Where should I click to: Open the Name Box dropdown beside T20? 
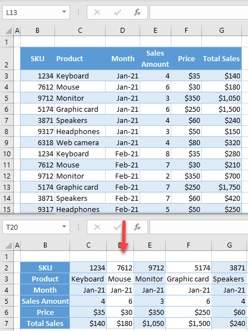tap(64, 227)
